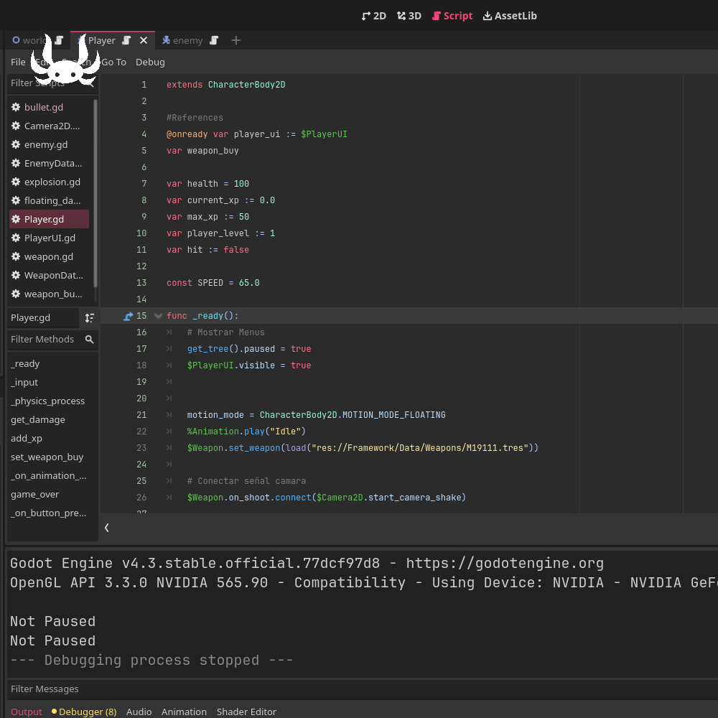Open the Shader Editor bottom panel

click(246, 712)
